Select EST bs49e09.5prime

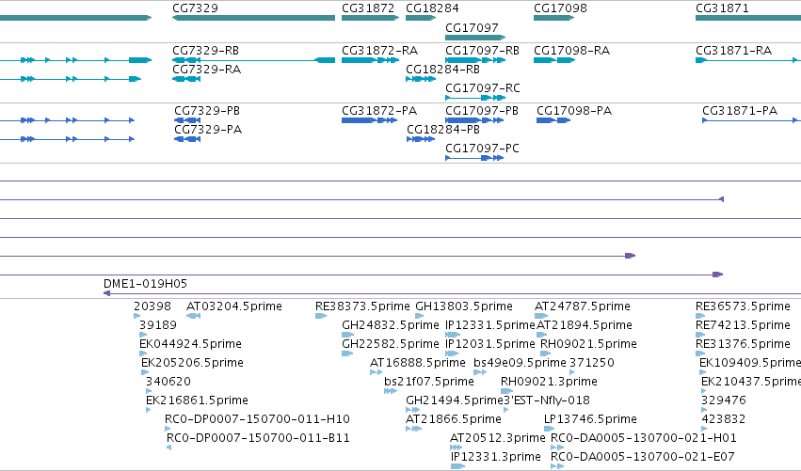[x=480, y=372]
